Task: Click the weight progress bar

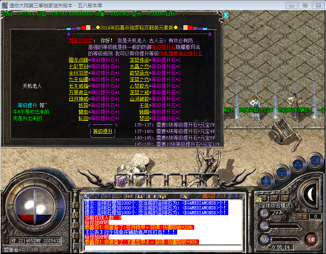Action: (x=285, y=239)
